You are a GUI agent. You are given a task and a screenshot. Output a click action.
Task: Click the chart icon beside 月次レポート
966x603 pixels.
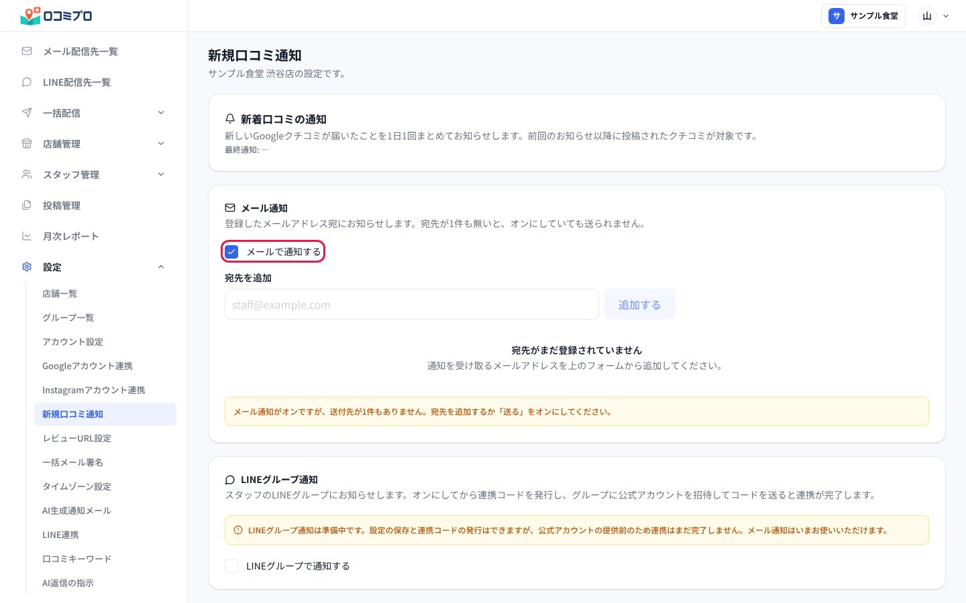coord(27,236)
